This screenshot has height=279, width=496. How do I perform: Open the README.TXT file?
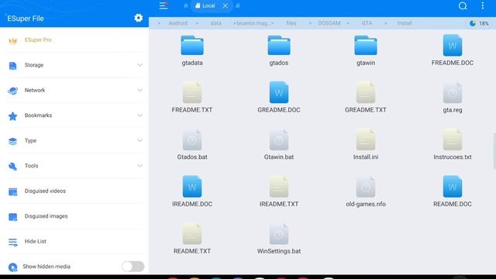(192, 239)
